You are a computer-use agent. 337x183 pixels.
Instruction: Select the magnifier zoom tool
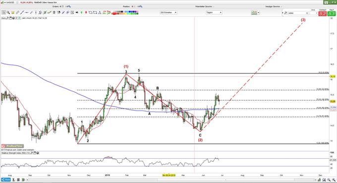click(x=8, y=12)
